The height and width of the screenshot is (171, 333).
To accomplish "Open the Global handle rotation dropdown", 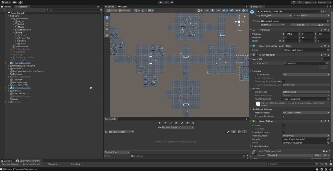I will click(124, 11).
